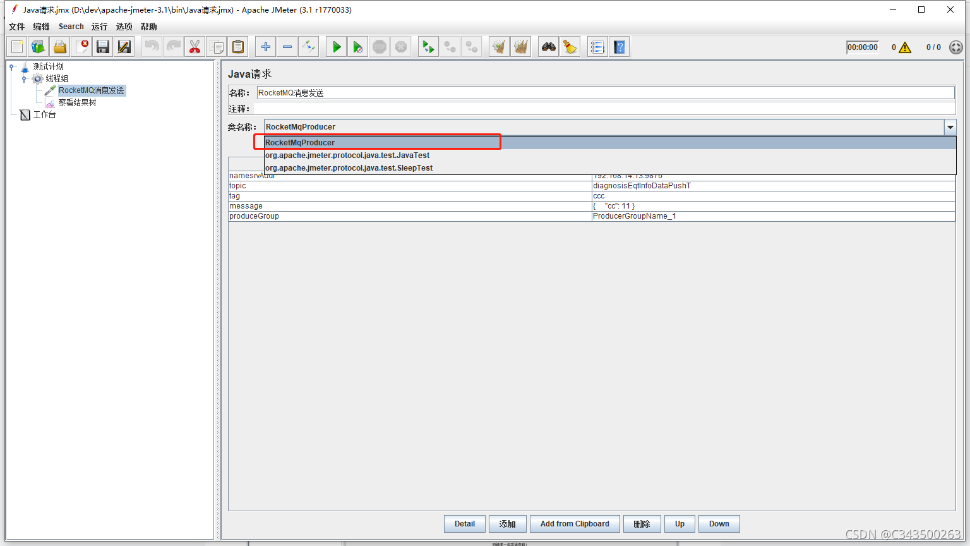Open the Function Helper dialog icon
The height and width of the screenshot is (546, 970).
click(597, 47)
